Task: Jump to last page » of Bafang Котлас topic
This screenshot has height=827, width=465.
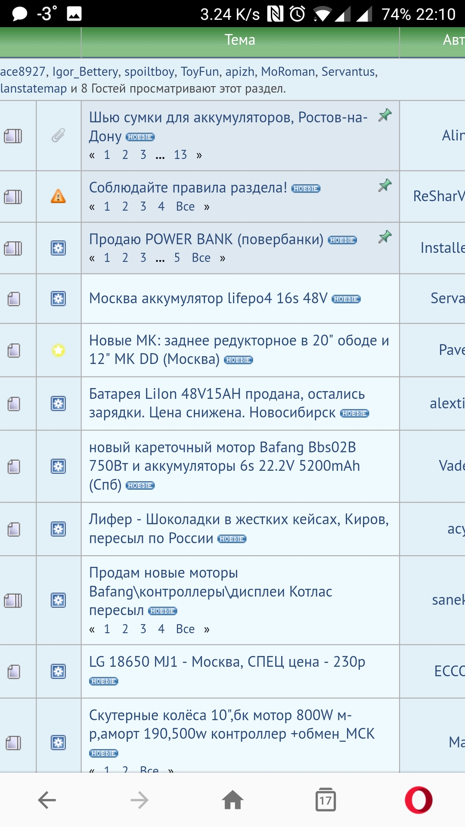Action: [207, 629]
